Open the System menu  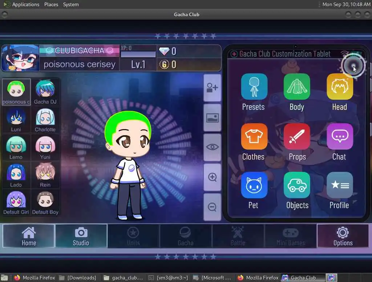pos(71,4)
